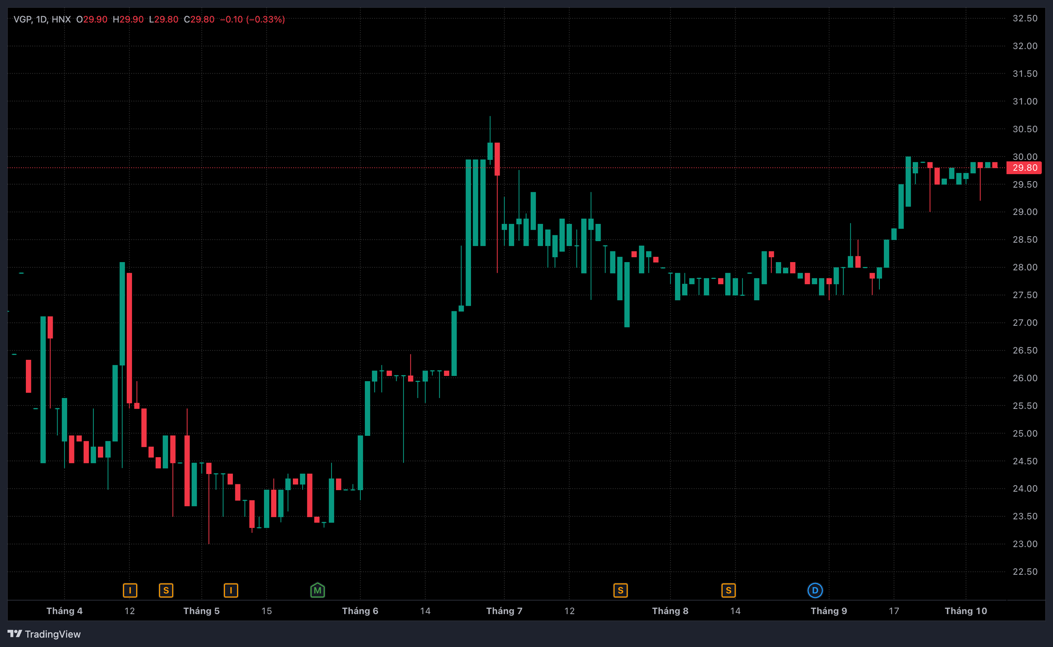
Task: Click the 24.50 price axis label
Action: (1025, 461)
